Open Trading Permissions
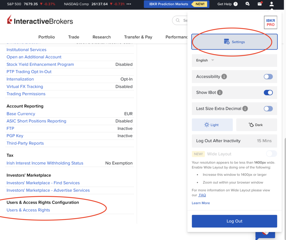Viewport: 286px width, 240px height. [x=26, y=94]
